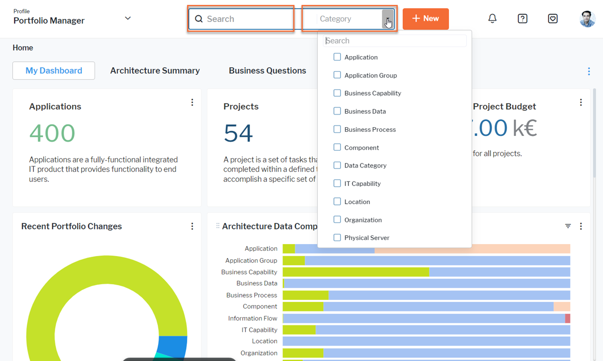
Task: Open the Business Questions tab
Action: point(267,71)
